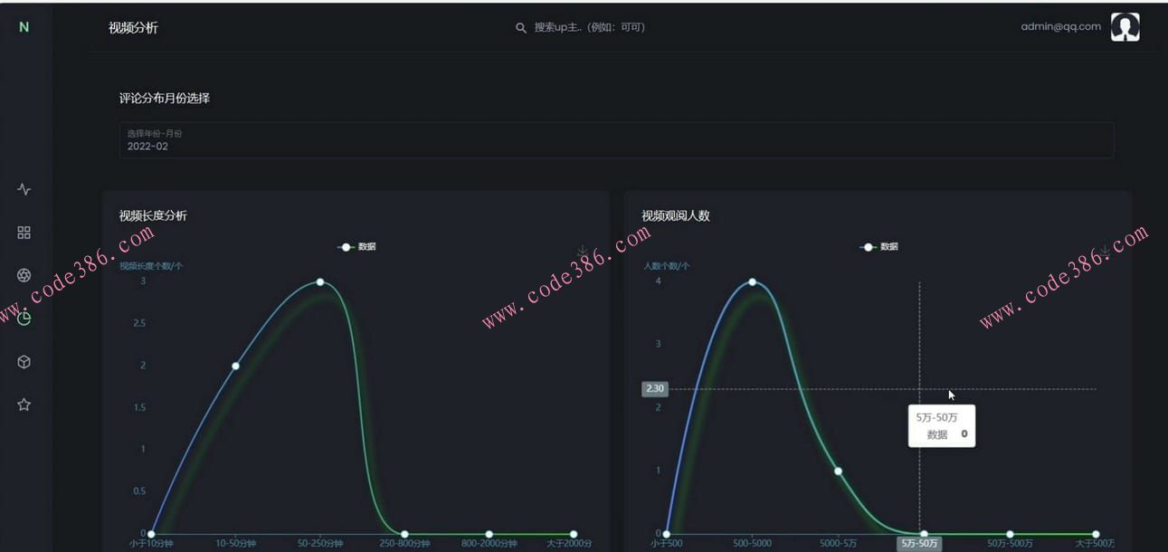Viewport: 1168px width, 552px height.
Task: Open the aperture sidebar icon
Action: coord(24,275)
